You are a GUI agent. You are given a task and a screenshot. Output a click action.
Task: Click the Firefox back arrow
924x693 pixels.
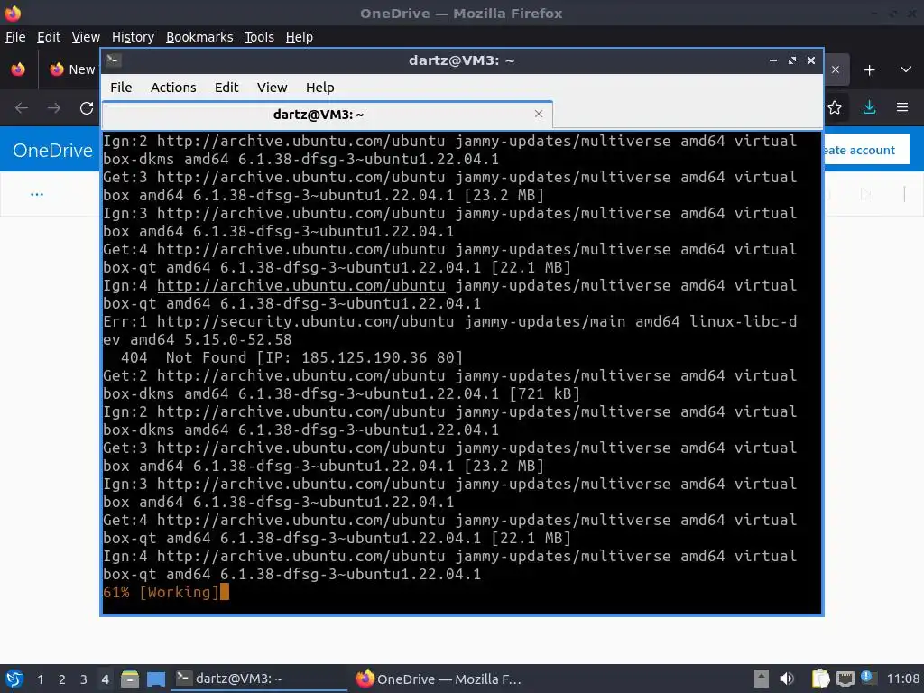pyautogui.click(x=22, y=108)
